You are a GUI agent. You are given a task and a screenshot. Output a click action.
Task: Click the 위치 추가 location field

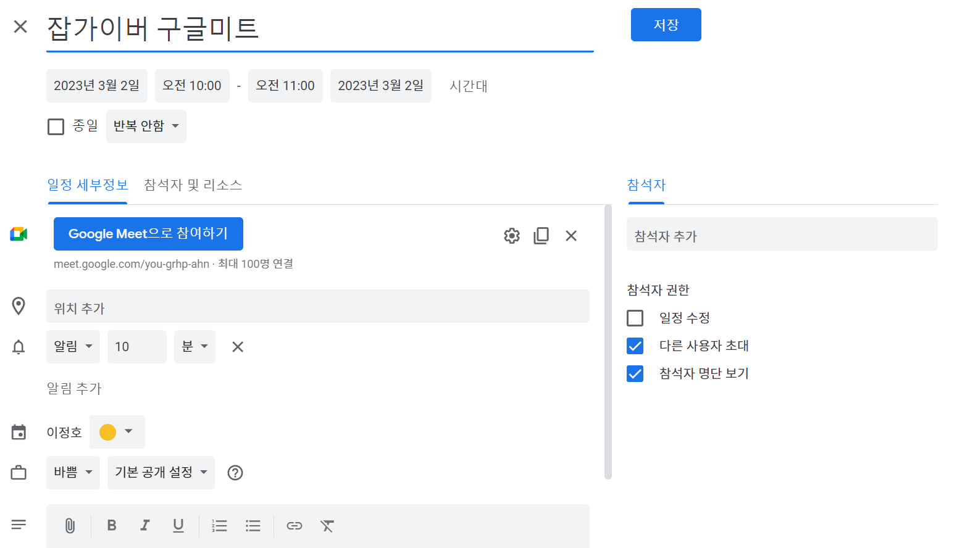(318, 306)
